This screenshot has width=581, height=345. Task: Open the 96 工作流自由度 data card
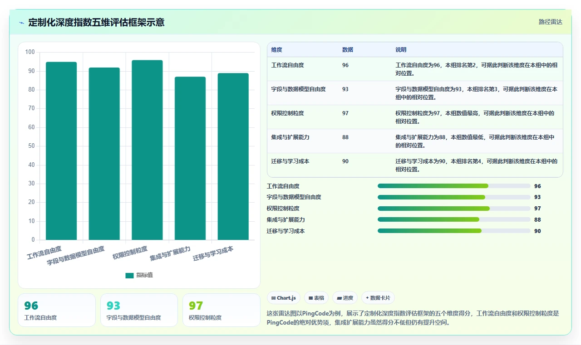[57, 310]
